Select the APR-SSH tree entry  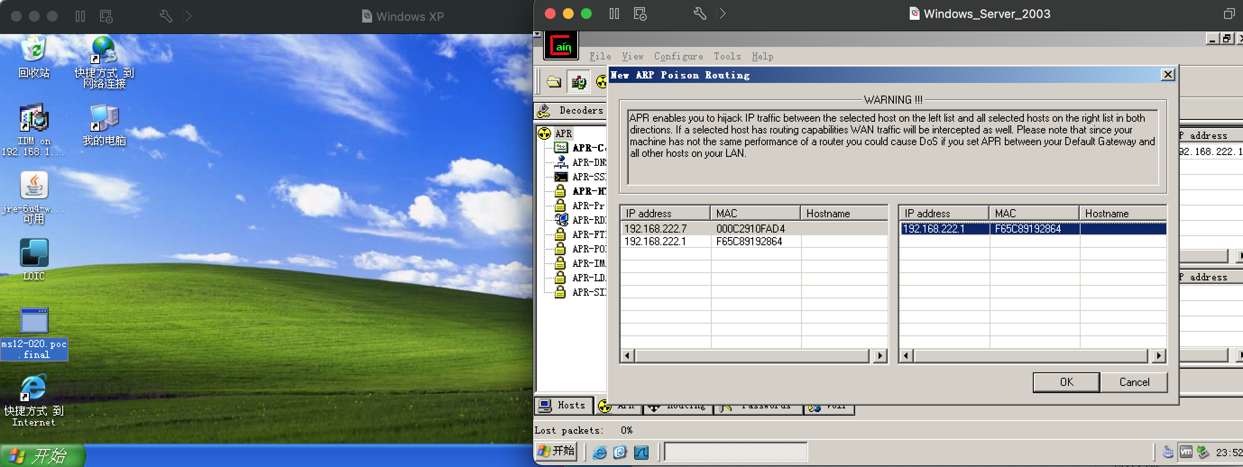tap(588, 177)
